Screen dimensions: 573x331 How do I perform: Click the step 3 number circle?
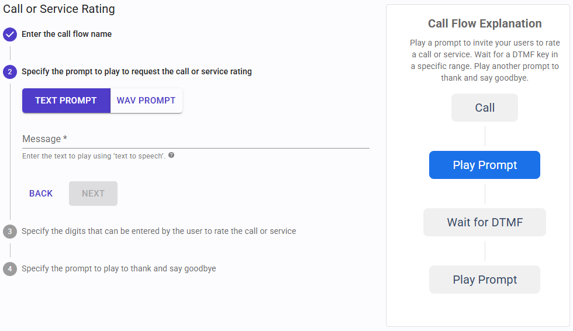9,232
